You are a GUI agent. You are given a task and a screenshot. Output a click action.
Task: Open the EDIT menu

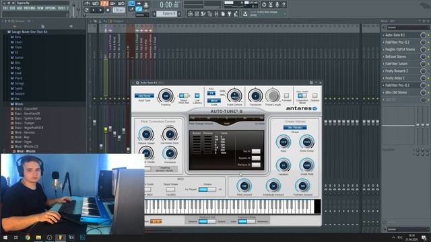13,8
